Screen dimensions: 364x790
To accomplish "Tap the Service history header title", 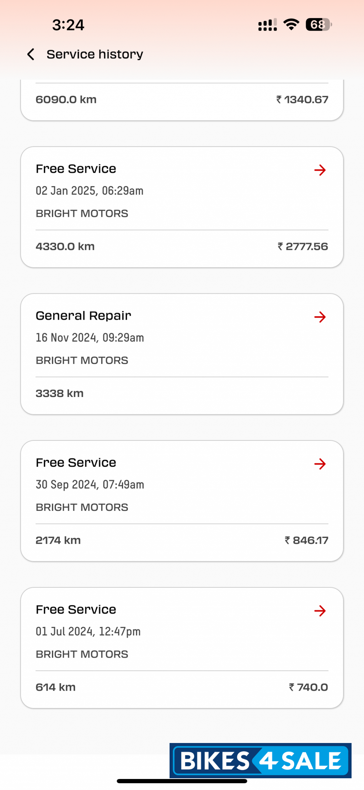I will (95, 54).
